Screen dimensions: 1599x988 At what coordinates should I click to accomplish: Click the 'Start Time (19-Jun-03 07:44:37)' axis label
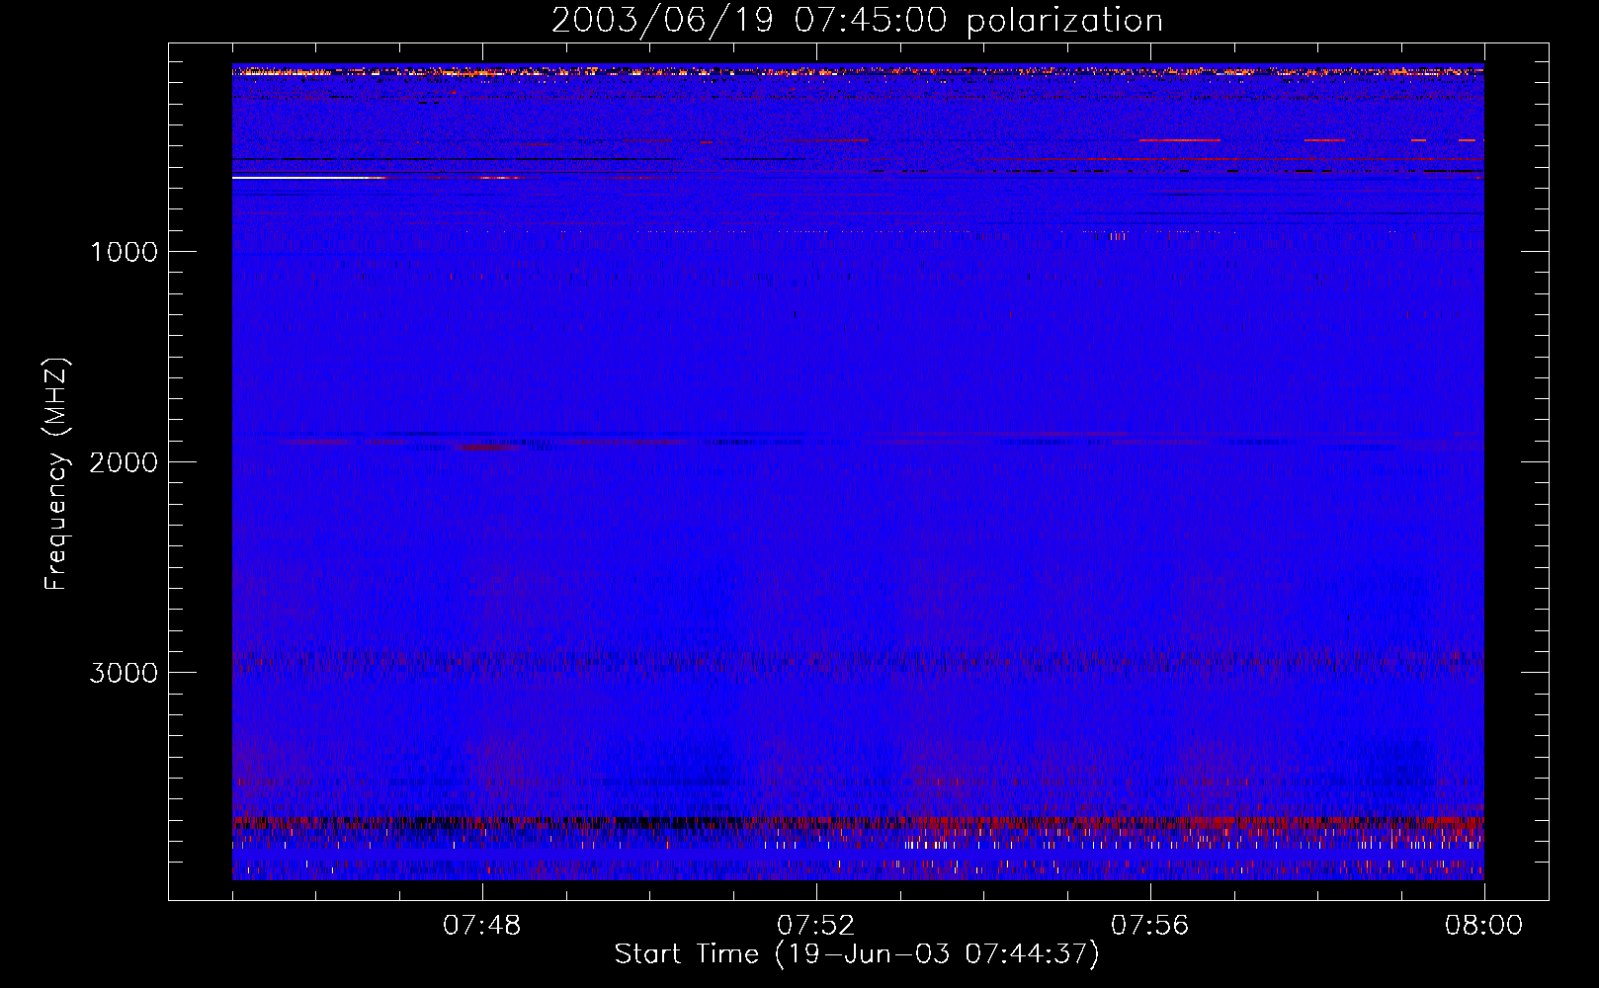click(x=857, y=954)
